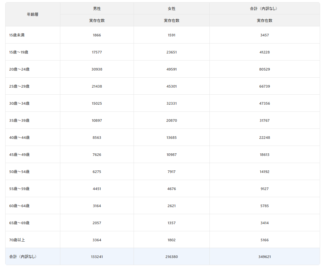
Task: Click total value 41228
Action: pos(265,52)
